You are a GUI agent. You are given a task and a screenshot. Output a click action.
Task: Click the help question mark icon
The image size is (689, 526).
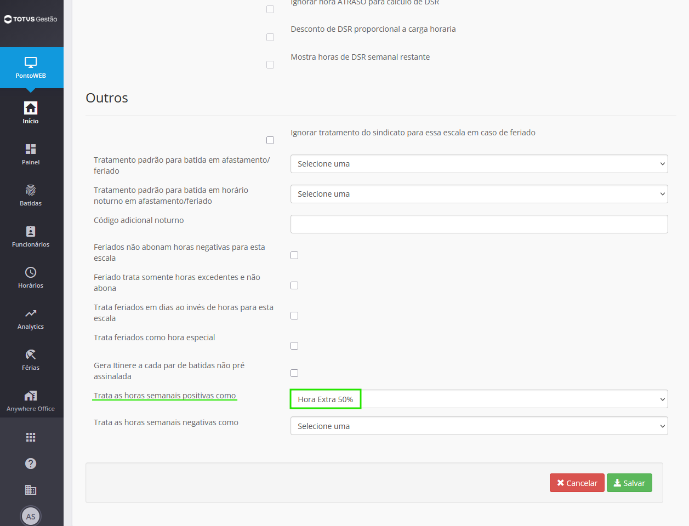point(31,464)
